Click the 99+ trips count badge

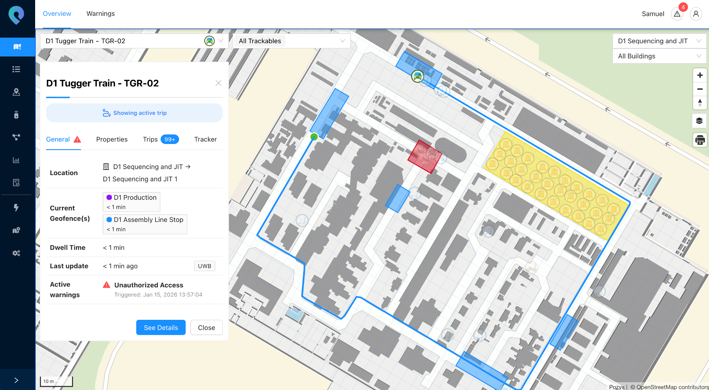(170, 139)
